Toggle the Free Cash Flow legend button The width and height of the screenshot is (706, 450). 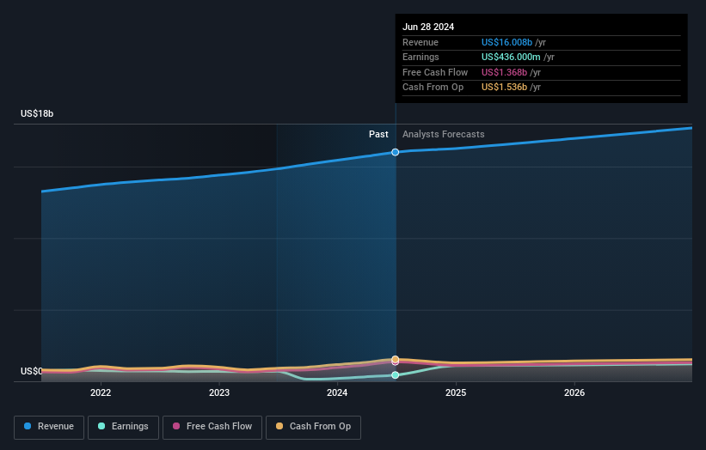tap(212, 427)
